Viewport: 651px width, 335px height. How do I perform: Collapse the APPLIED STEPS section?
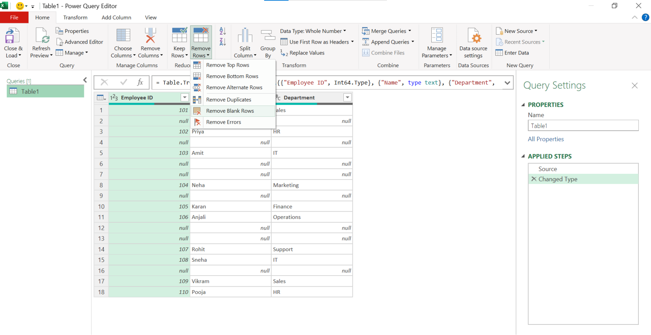coord(523,156)
